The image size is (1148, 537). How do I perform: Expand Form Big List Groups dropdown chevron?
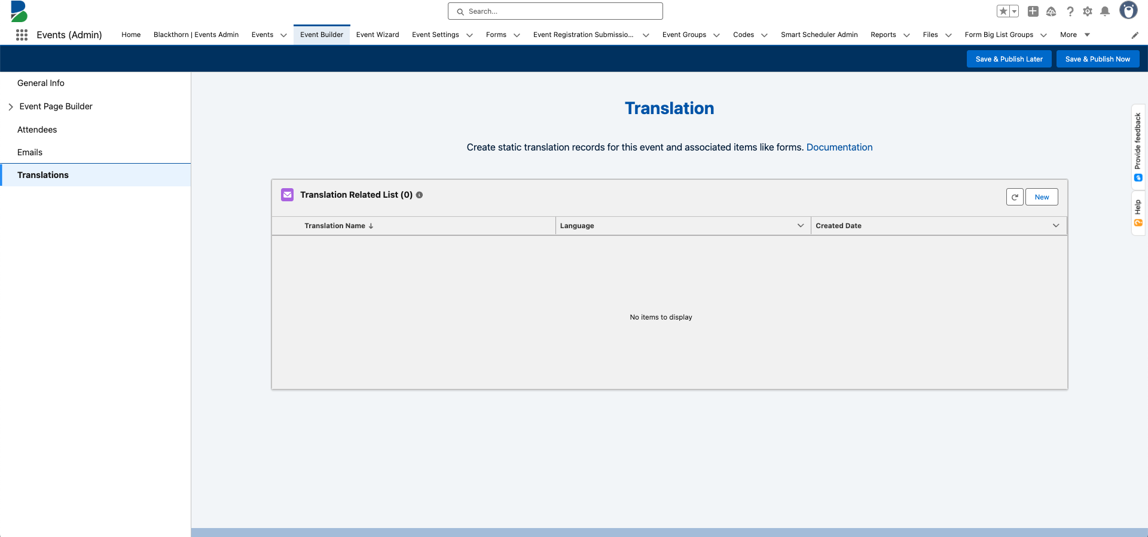click(x=1043, y=35)
